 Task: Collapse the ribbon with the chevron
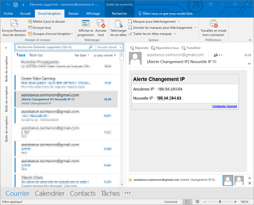[x=250, y=40]
